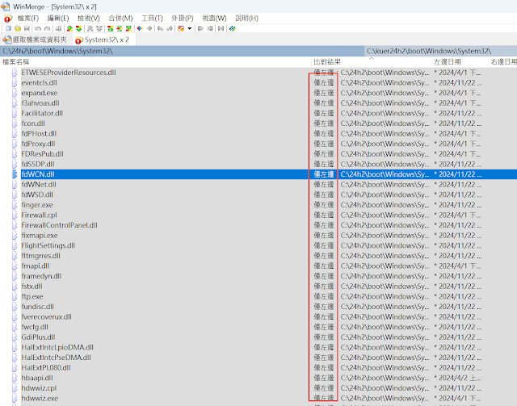Select the f3ahvoas.dll file
This screenshot has width=517, height=406.
40,103
